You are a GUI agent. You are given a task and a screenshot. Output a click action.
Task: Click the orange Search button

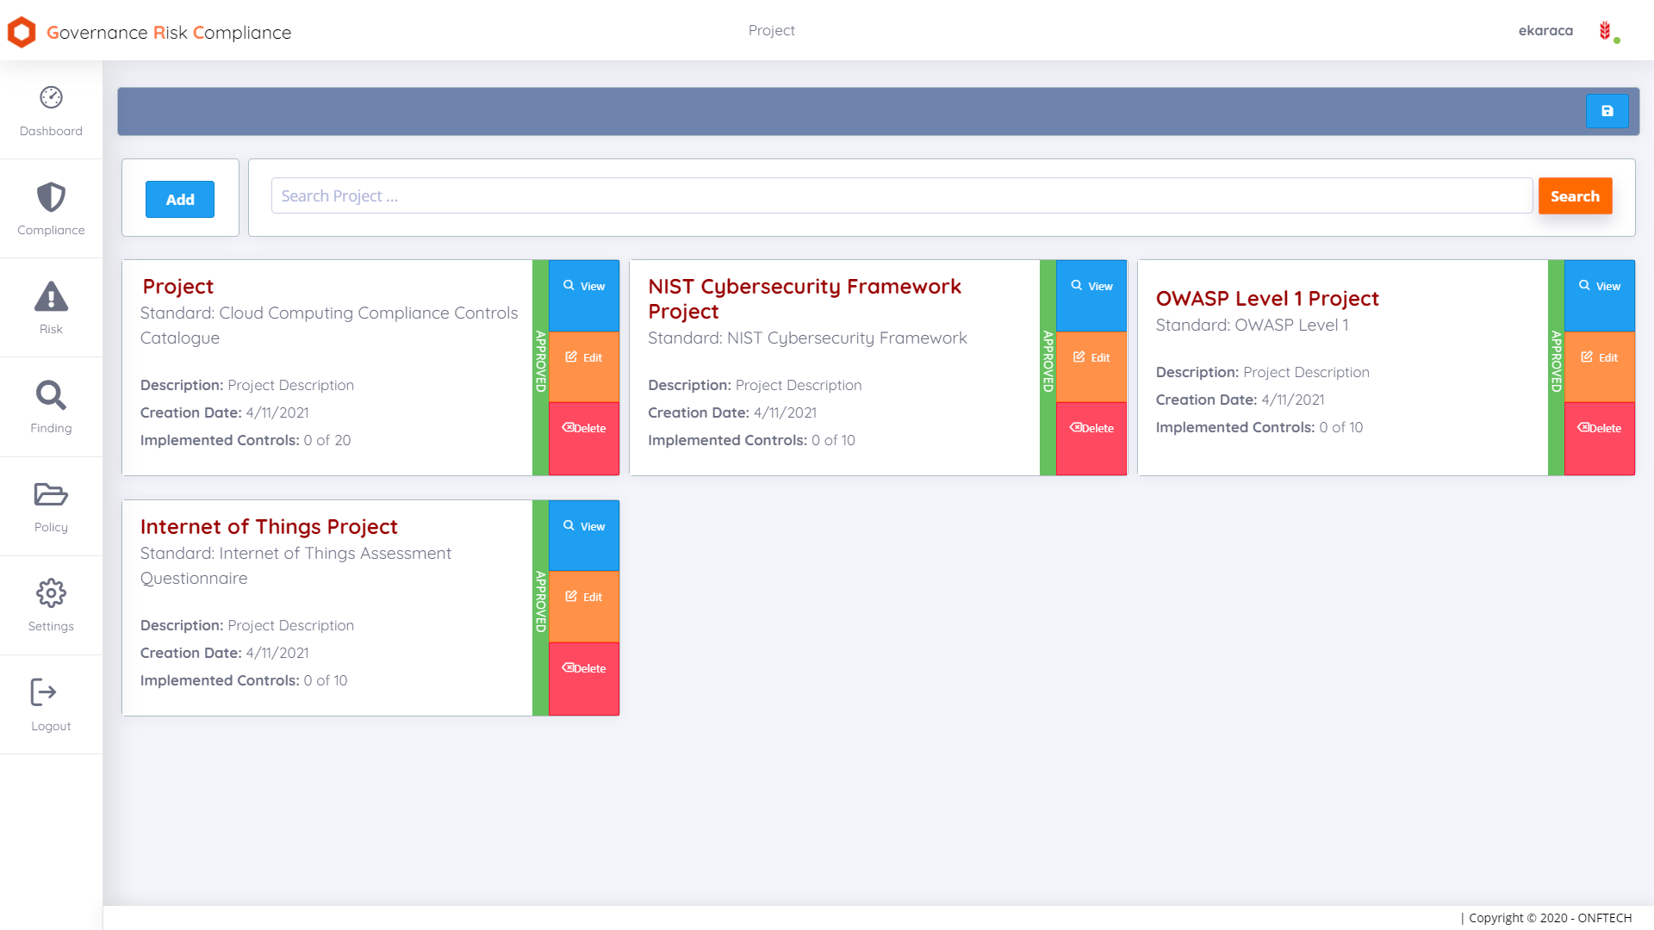pos(1575,196)
